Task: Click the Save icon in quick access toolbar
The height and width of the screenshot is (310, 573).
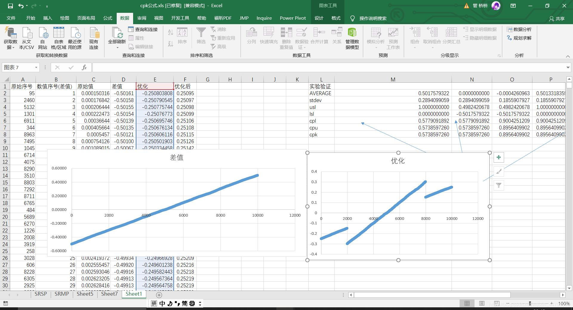Action: 10,6
